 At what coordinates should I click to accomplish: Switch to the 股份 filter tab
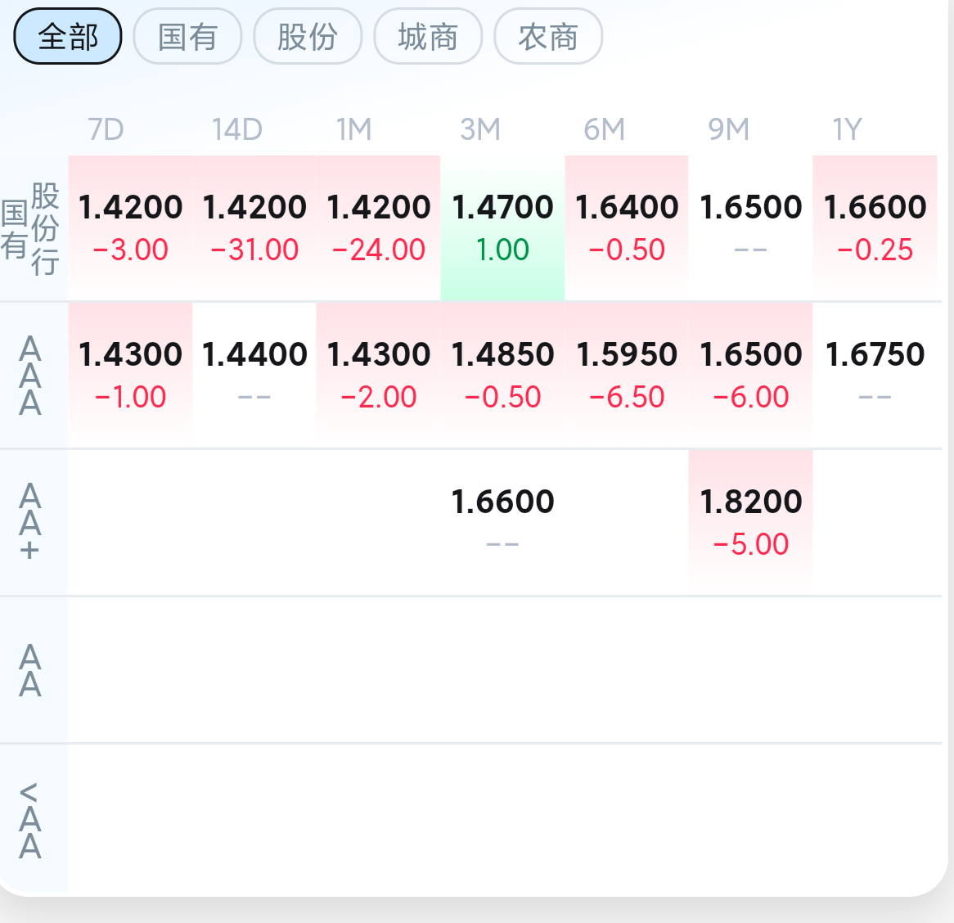pyautogui.click(x=308, y=37)
